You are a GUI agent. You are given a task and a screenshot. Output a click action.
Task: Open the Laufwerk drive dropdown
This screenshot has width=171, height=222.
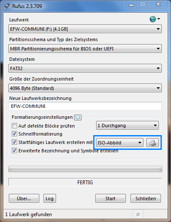[85, 29]
